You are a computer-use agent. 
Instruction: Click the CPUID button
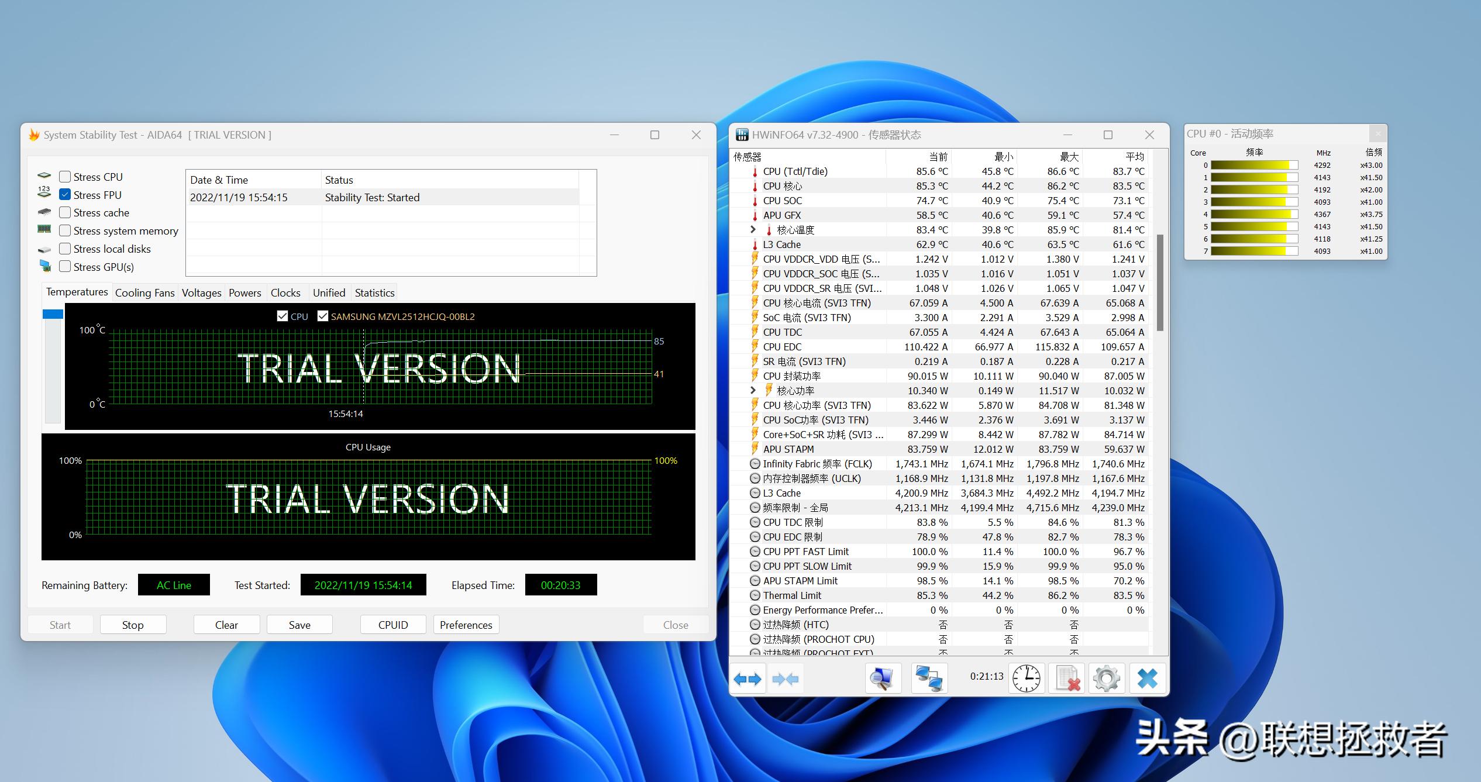393,625
